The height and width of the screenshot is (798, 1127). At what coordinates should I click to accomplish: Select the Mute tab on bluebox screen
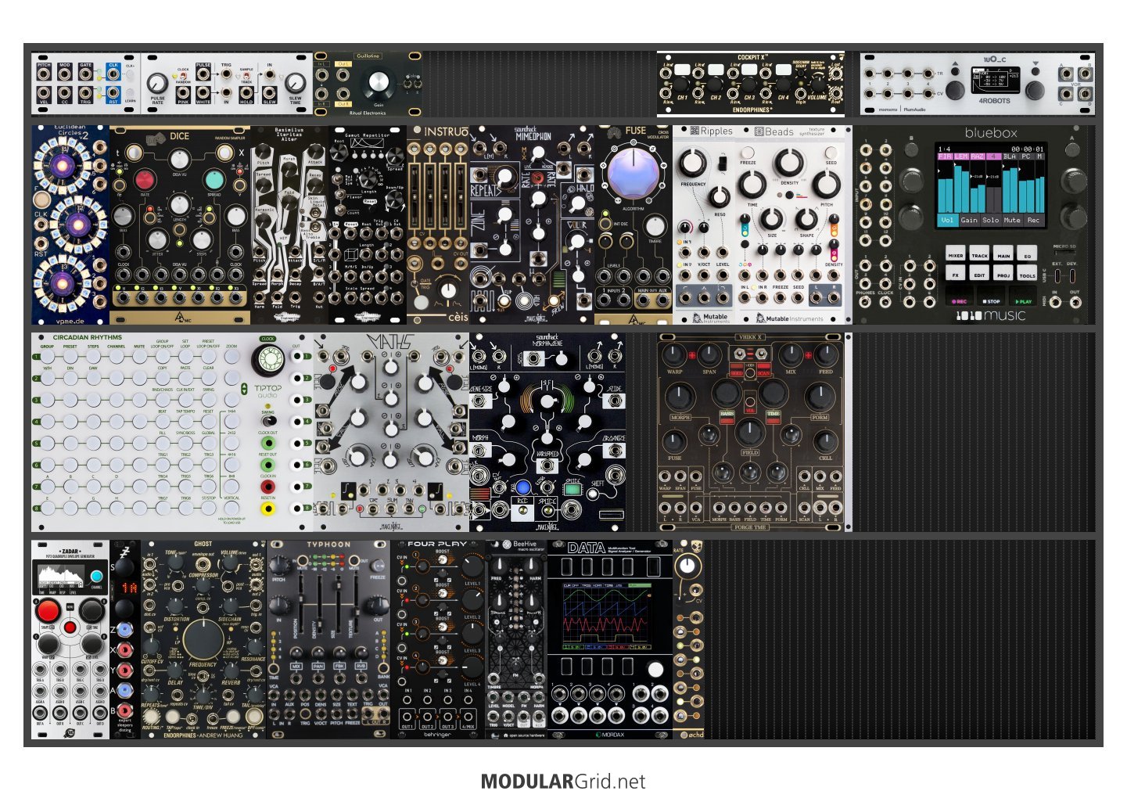(1012, 221)
